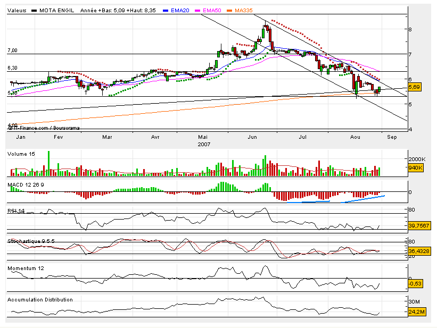
Task: Click the Momentum value tag -0,53
Action: point(415,284)
